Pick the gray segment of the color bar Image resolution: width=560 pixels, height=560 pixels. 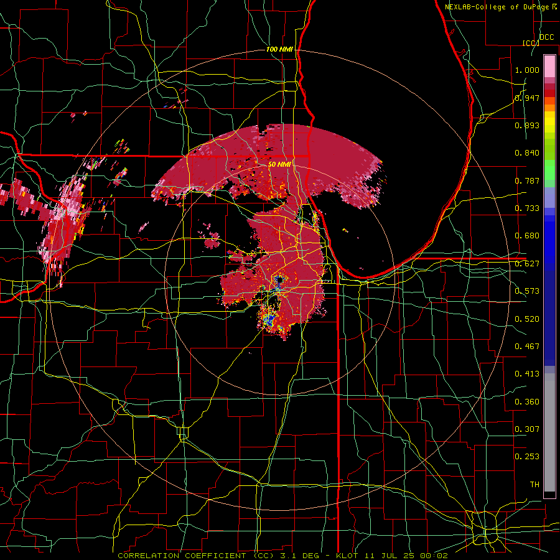pyautogui.click(x=549, y=432)
